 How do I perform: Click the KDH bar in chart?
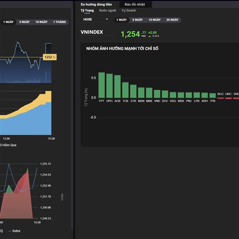click(x=205, y=95)
